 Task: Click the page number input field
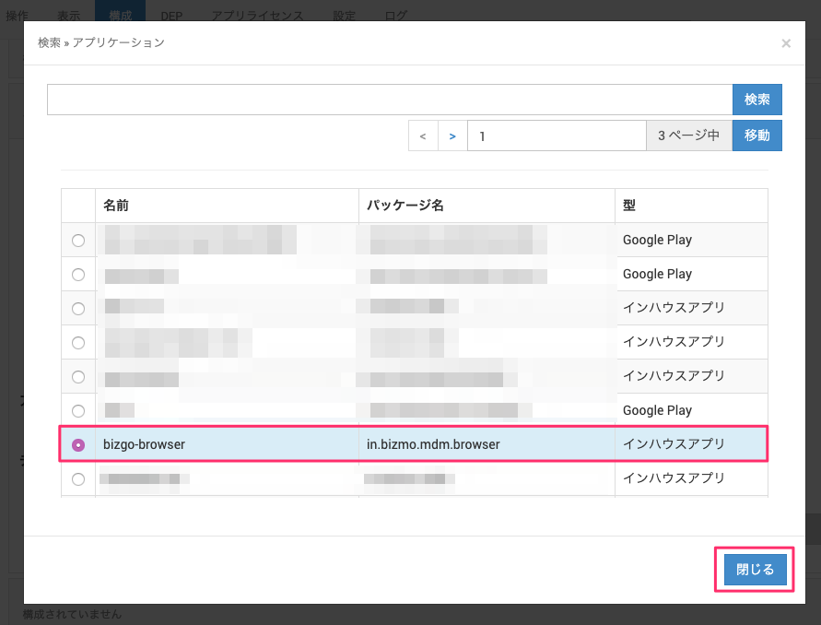tap(556, 136)
